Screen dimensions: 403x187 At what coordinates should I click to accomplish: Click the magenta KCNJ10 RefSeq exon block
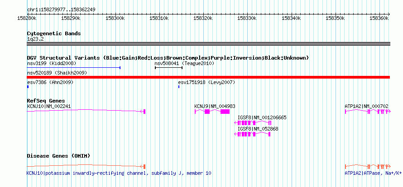click(144, 111)
